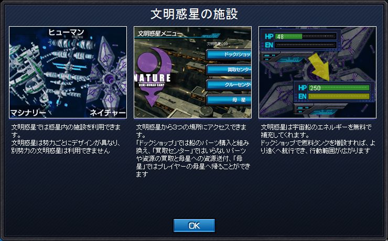
Task: Open the faction stations thumbnail image
Action: coord(68,72)
